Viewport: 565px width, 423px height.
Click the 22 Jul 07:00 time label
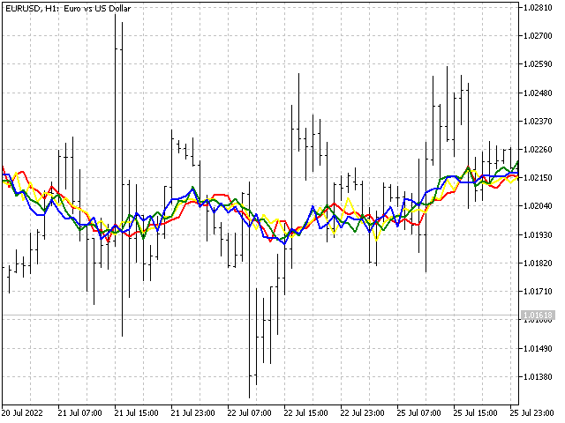click(x=249, y=413)
